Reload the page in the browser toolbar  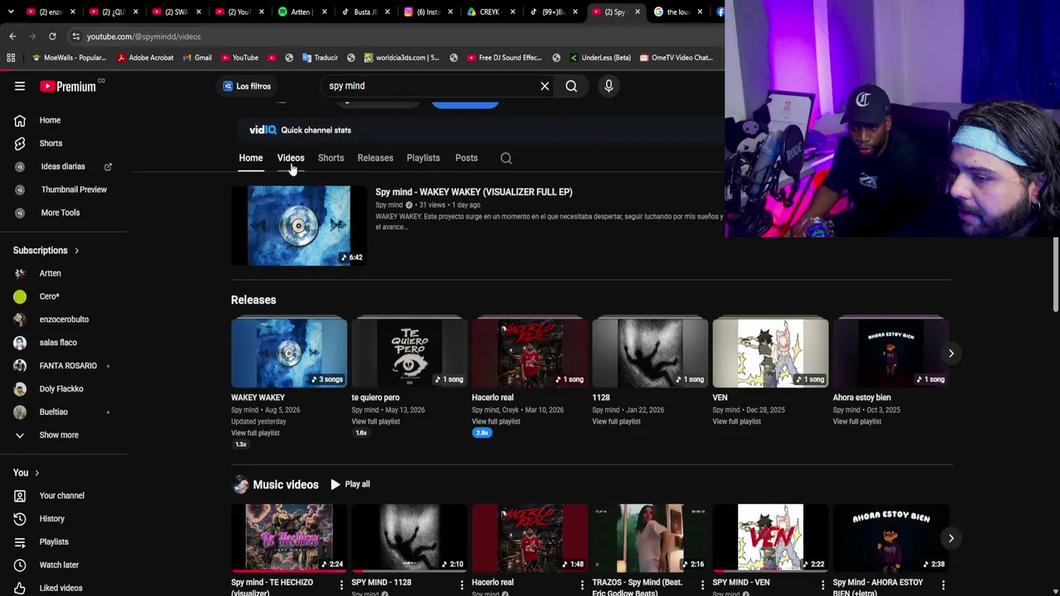52,36
